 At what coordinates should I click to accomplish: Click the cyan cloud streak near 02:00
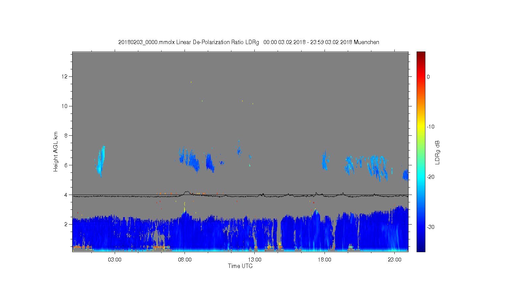101,161
